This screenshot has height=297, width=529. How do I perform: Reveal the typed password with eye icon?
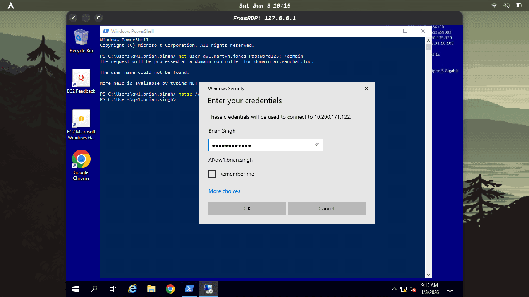click(x=317, y=145)
